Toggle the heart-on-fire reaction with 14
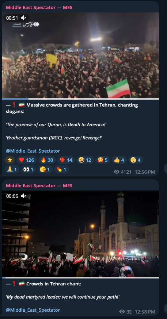 pos(66,160)
